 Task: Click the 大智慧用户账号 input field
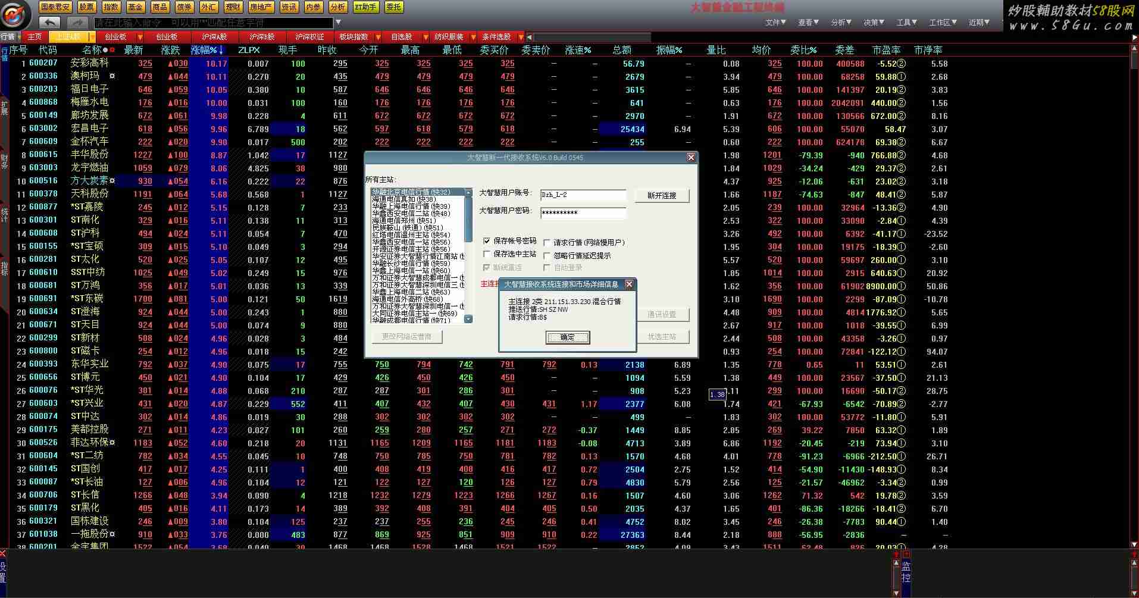coord(583,195)
